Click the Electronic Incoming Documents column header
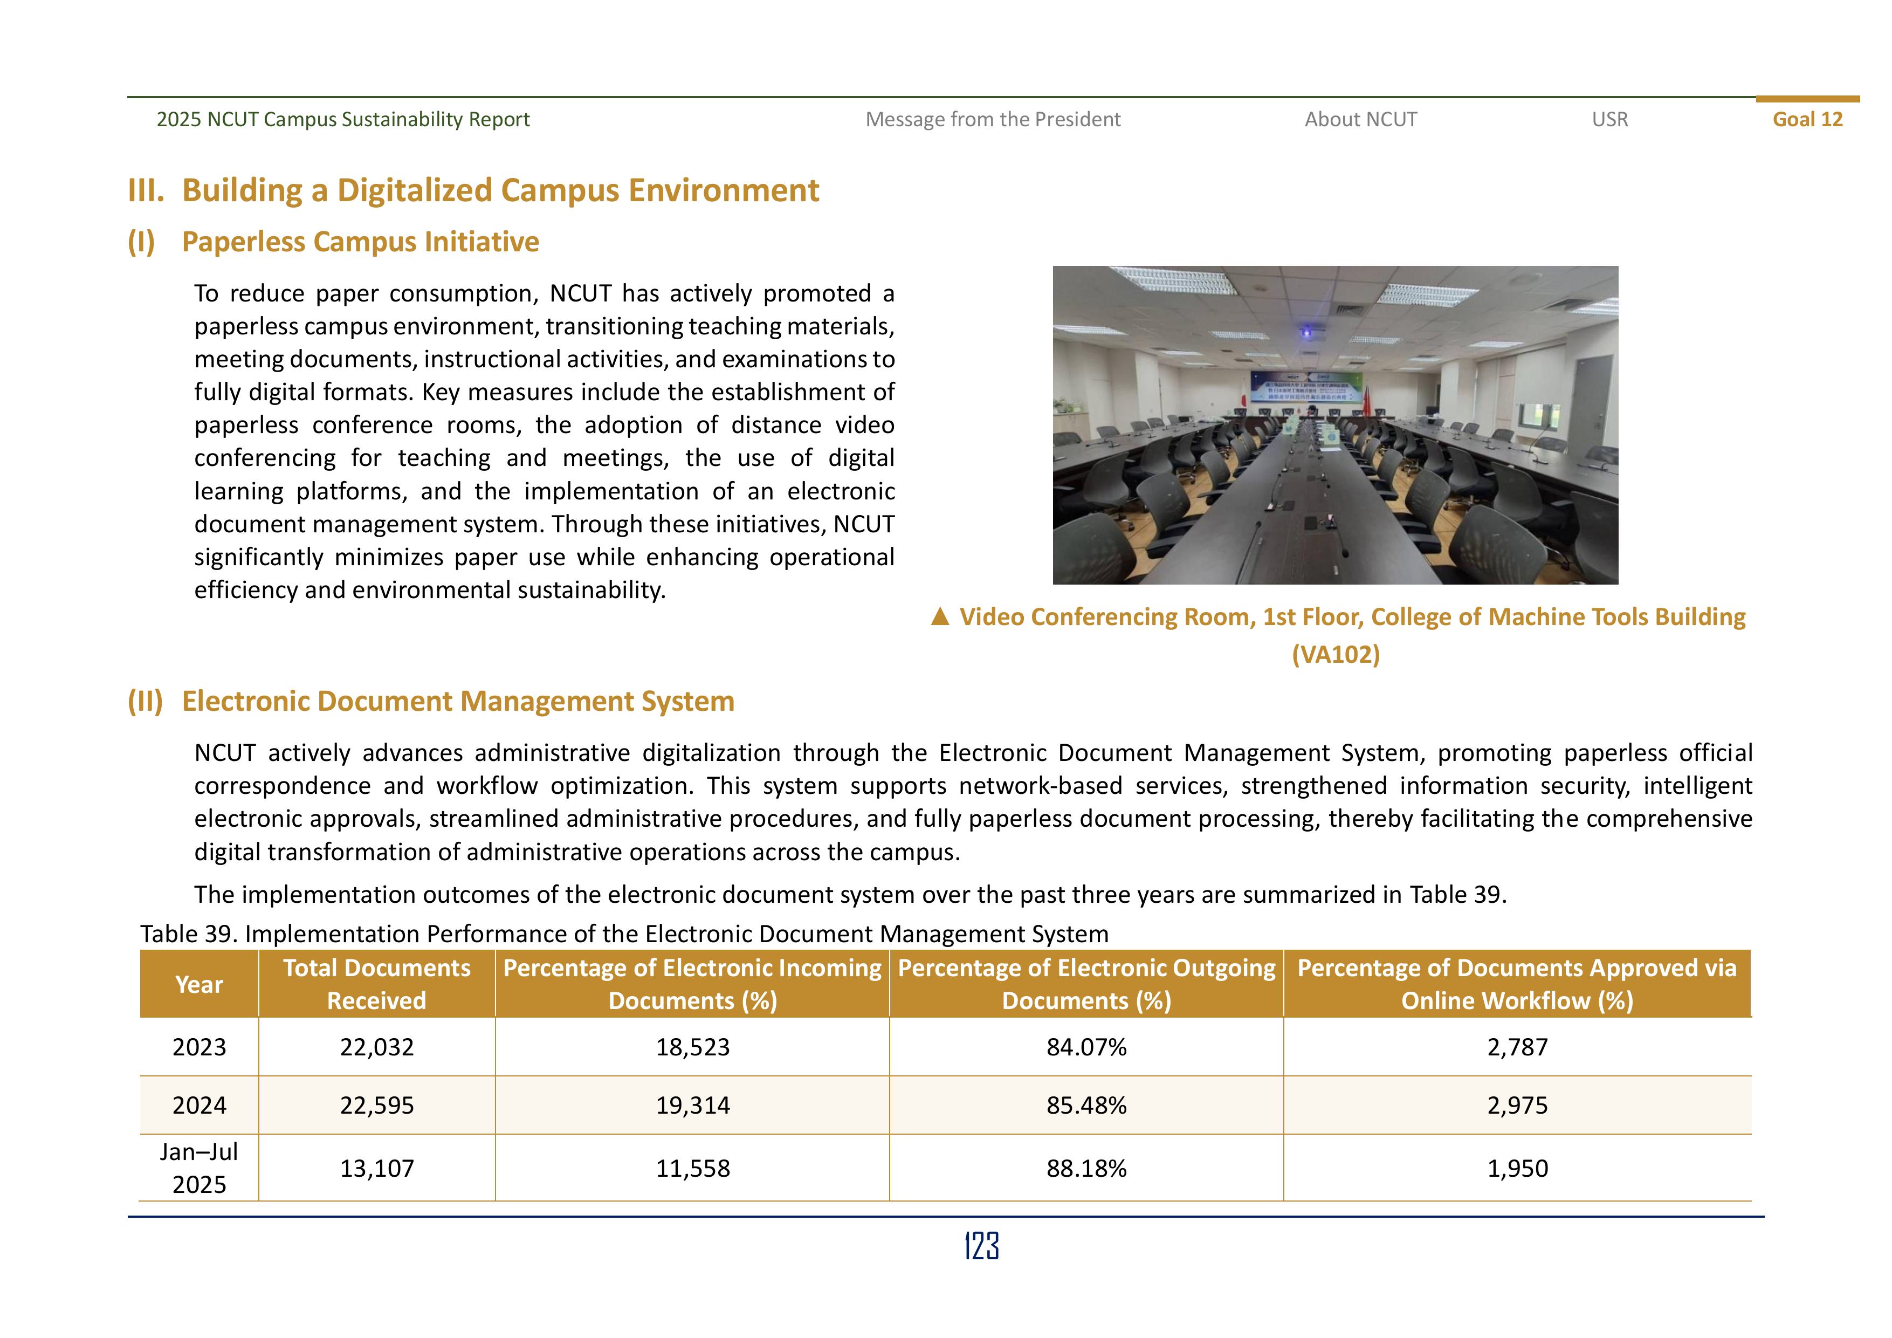This screenshot has width=1892, height=1338. pyautogui.click(x=692, y=984)
